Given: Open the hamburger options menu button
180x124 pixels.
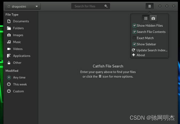Looking at the screenshot, I should (x=150, y=6).
